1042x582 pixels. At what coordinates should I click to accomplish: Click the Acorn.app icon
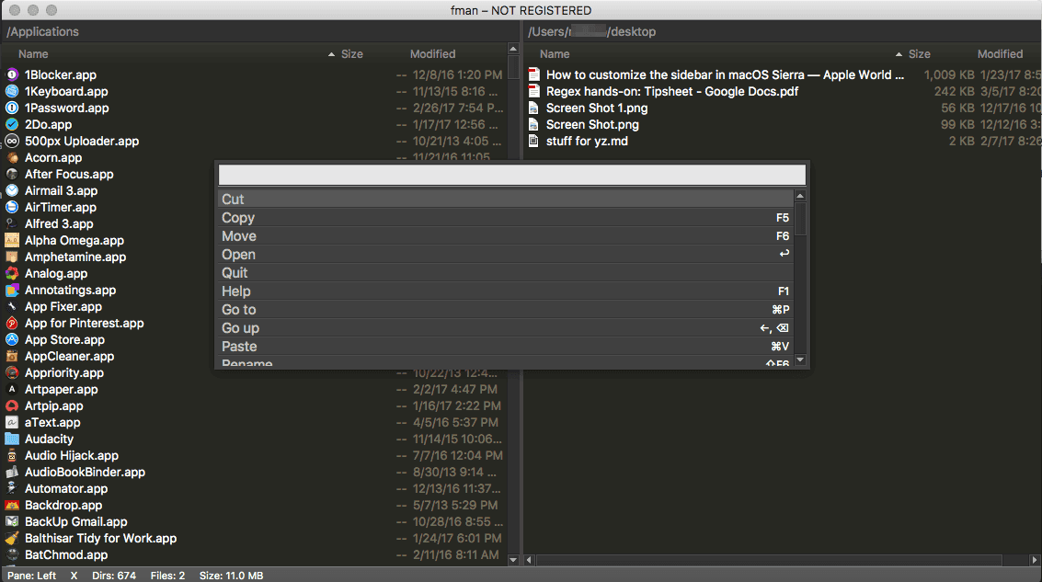12,157
